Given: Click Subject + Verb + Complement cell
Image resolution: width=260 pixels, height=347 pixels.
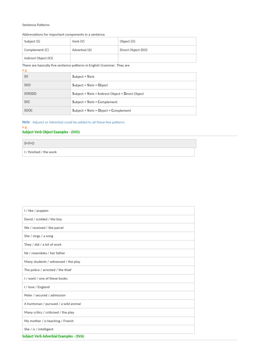Looking at the screenshot, I should coord(133,102).
